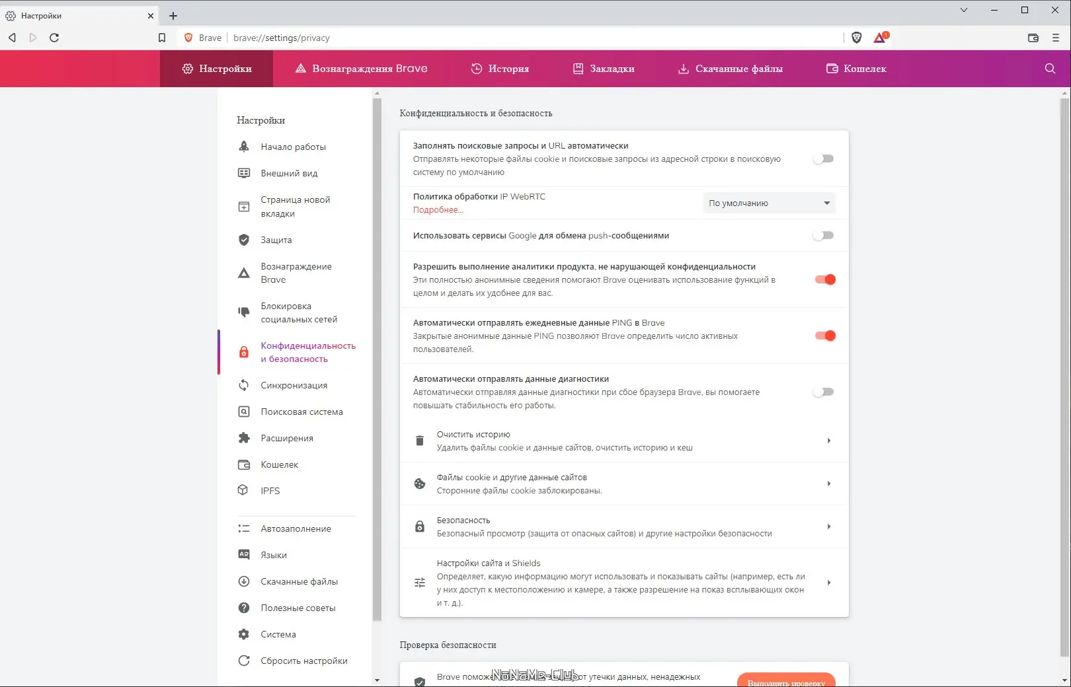
Task: Click the search icon in the settings header
Action: (x=1049, y=68)
